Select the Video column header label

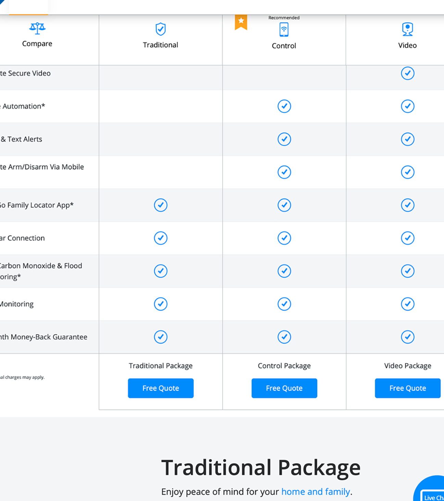[x=407, y=45]
